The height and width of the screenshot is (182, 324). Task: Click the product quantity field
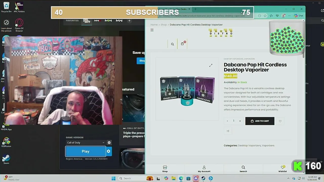pyautogui.click(x=234, y=121)
